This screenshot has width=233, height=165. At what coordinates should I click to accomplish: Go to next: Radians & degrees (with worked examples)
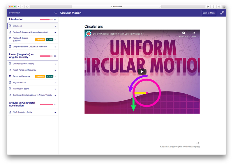pos(180,147)
